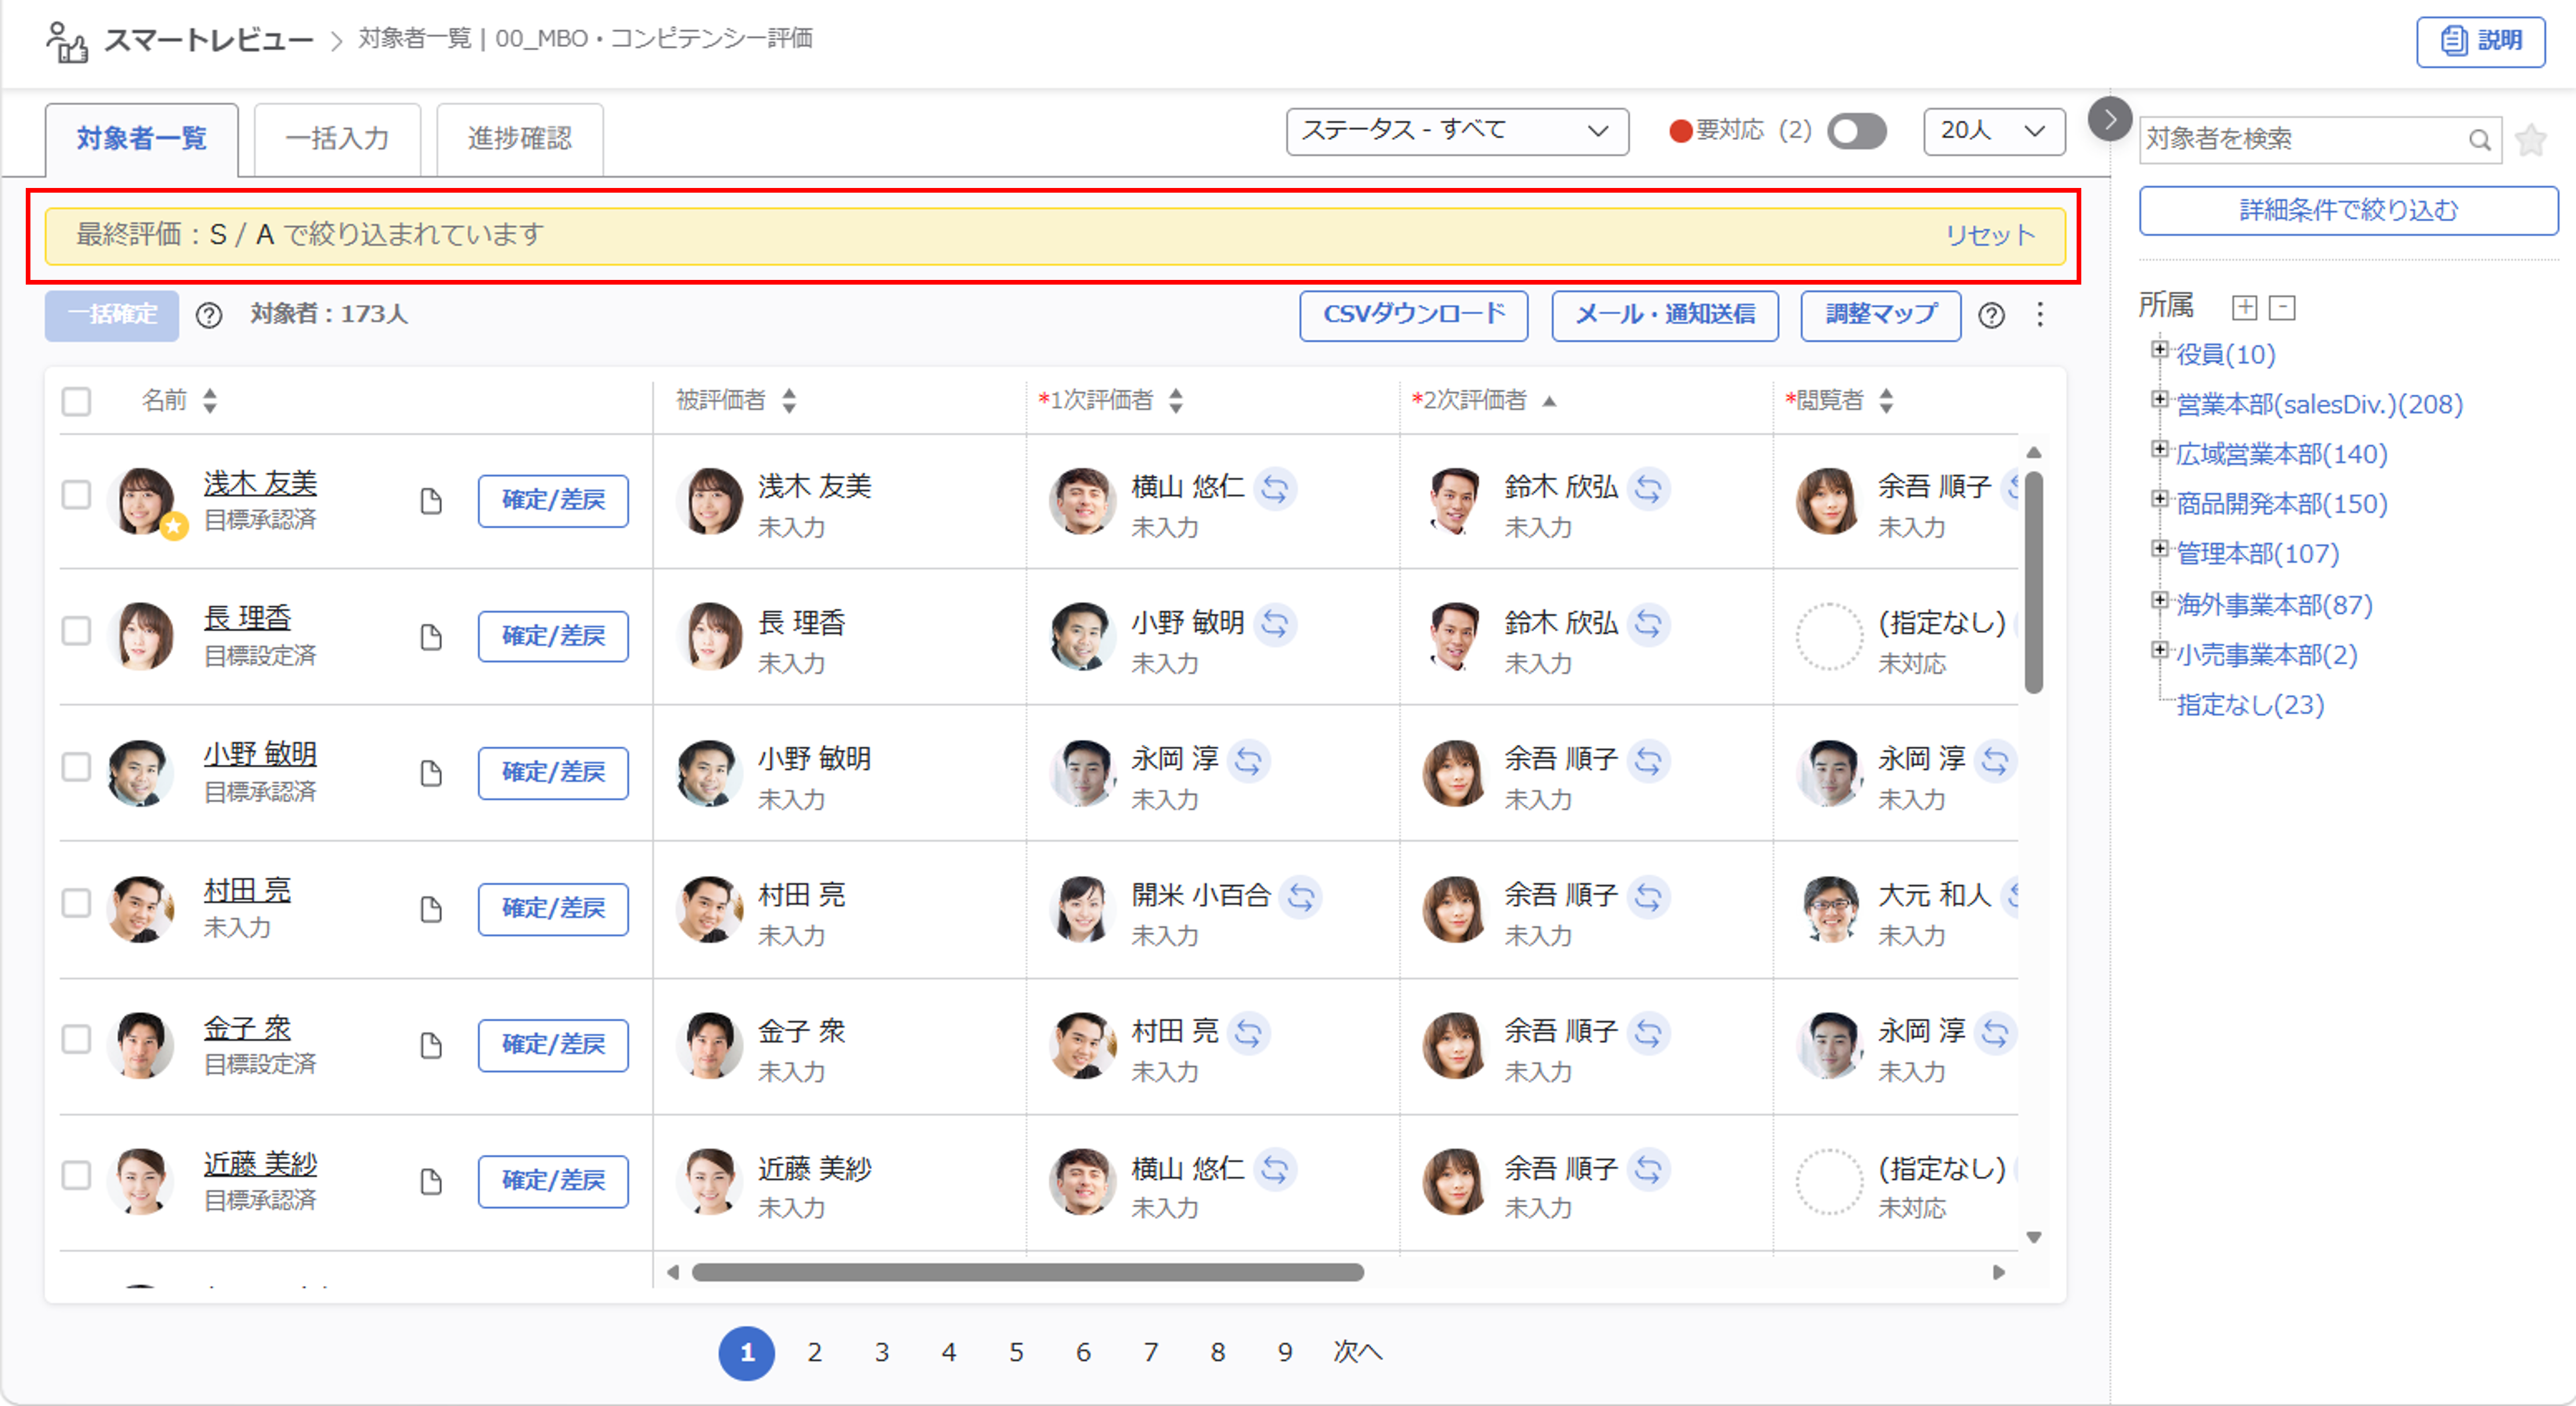Viewport: 2576px width, 1406px height.
Task: Click the favorite star icon beside search
Action: [x=2530, y=139]
